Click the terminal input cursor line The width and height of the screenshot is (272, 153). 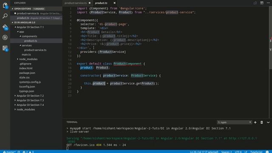(67, 148)
